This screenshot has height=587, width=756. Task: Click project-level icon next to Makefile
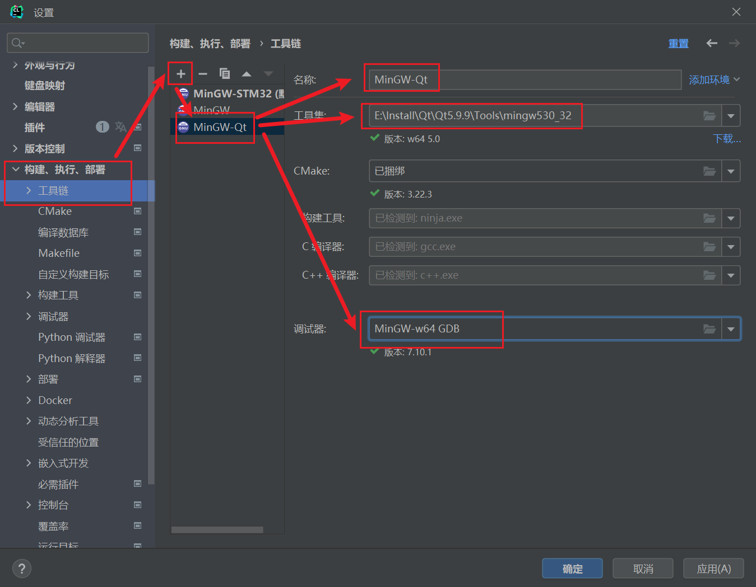point(137,253)
